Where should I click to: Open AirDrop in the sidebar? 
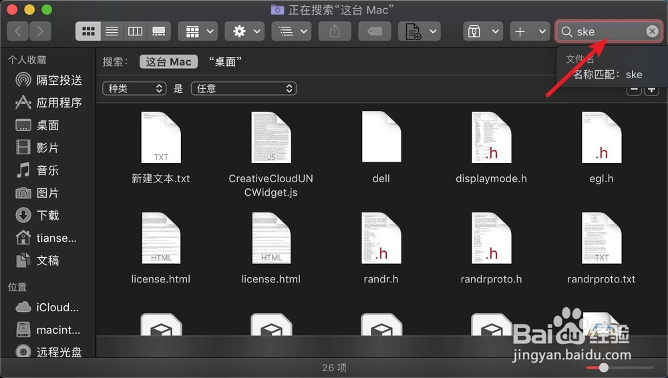[49, 80]
